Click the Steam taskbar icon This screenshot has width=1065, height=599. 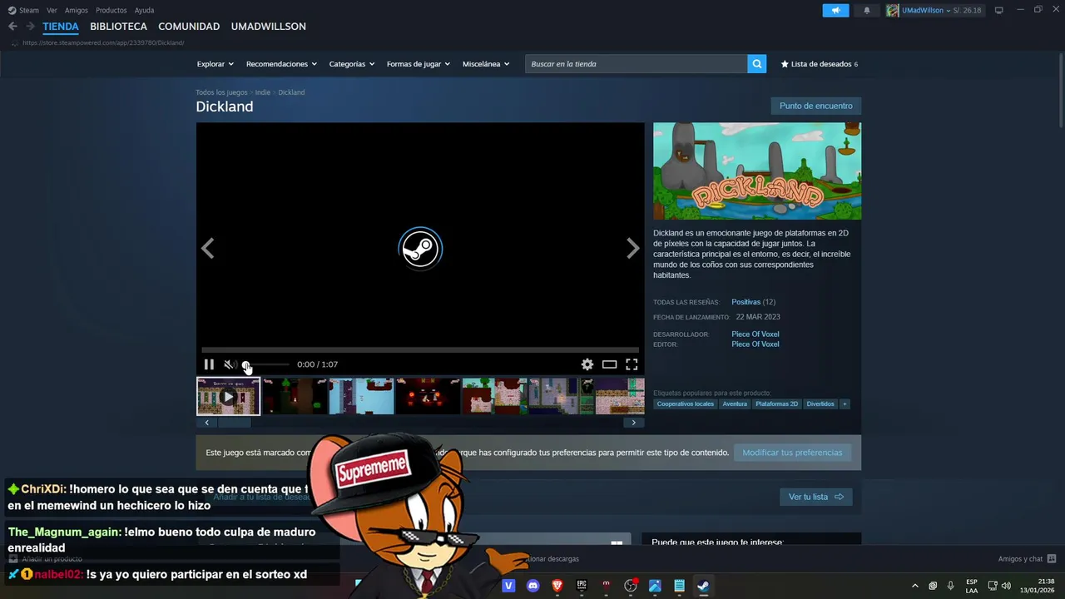tap(703, 586)
